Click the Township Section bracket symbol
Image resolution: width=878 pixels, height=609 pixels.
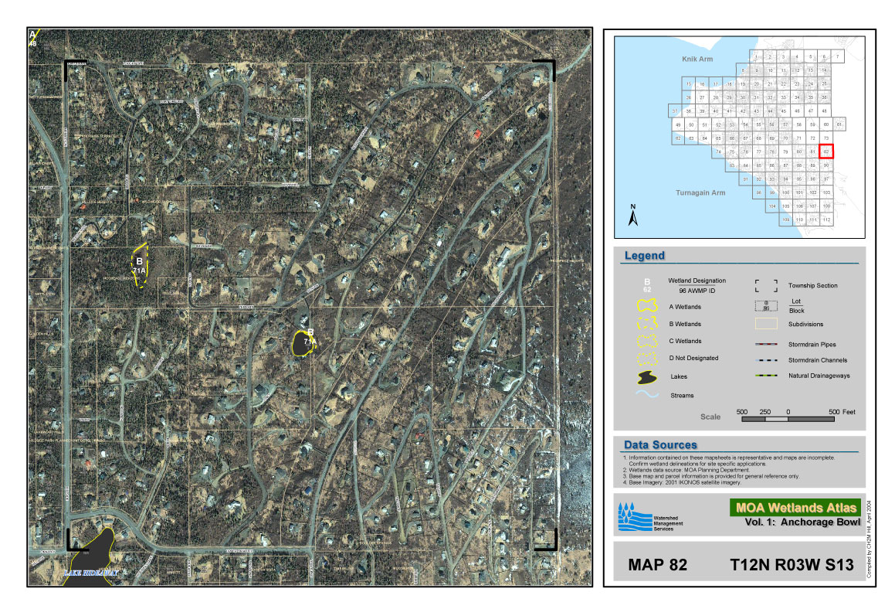pos(765,286)
